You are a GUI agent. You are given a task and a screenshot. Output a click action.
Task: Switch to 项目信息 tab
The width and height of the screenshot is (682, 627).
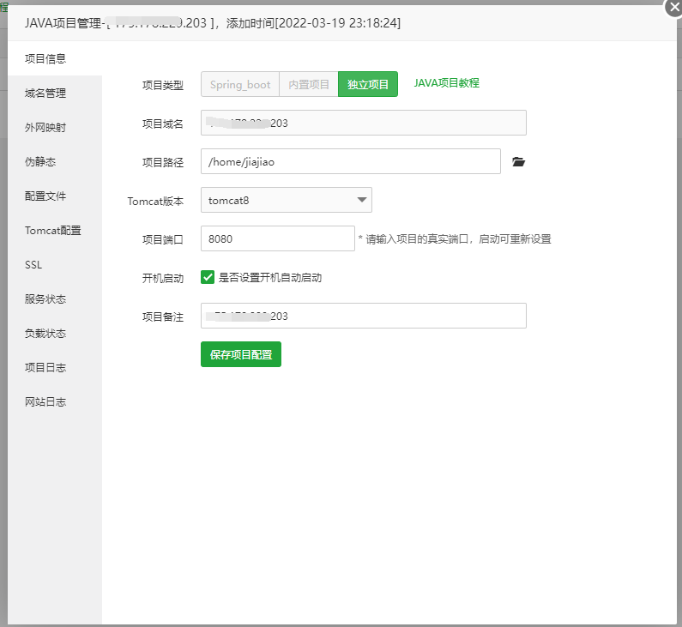[55, 58]
